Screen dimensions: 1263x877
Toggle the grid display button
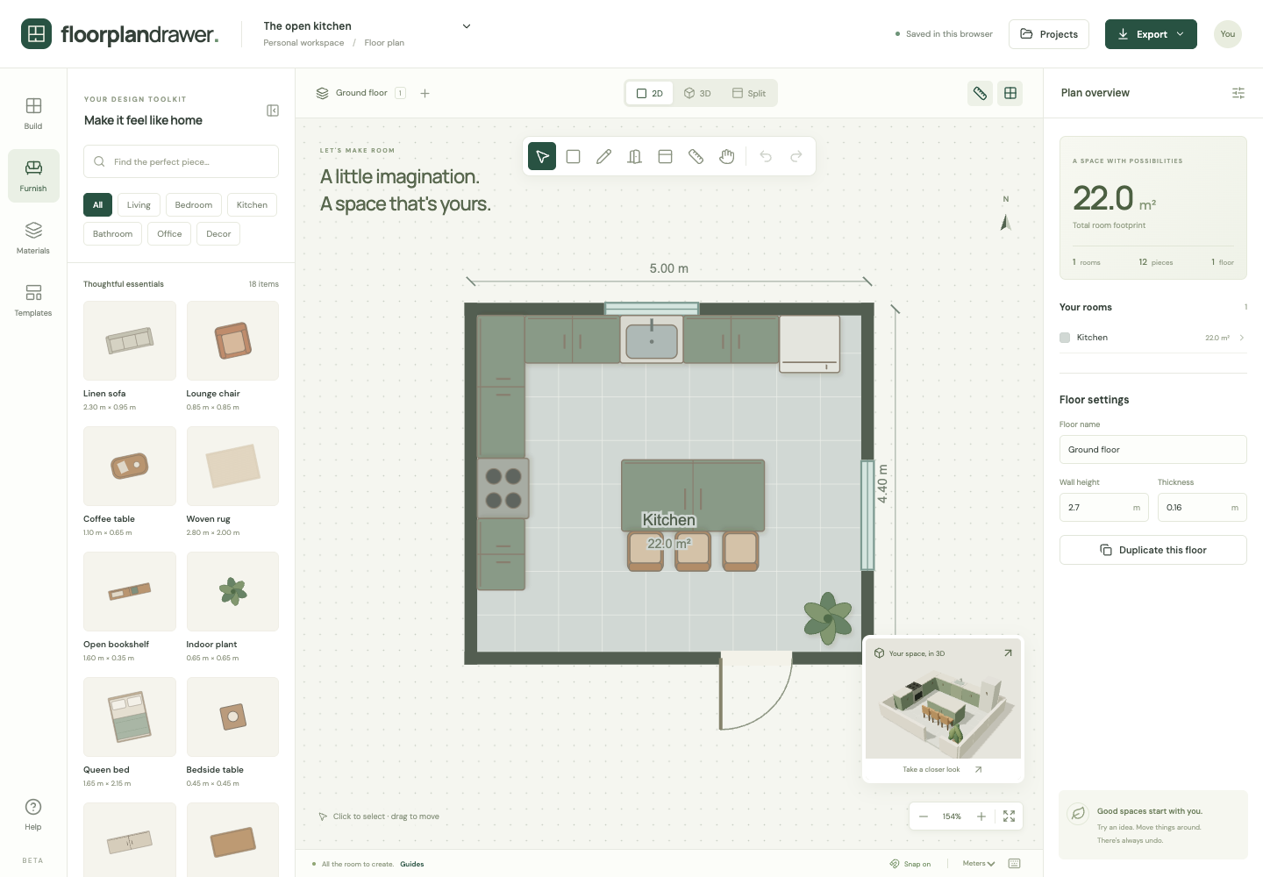click(1010, 93)
